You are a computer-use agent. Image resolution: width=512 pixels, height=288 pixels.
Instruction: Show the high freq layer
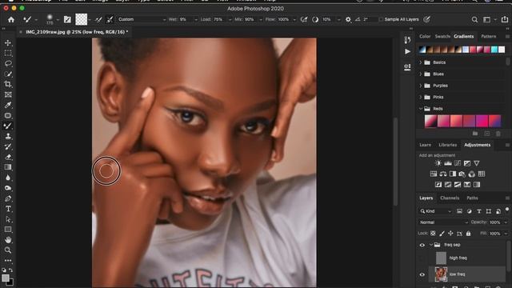point(422,258)
